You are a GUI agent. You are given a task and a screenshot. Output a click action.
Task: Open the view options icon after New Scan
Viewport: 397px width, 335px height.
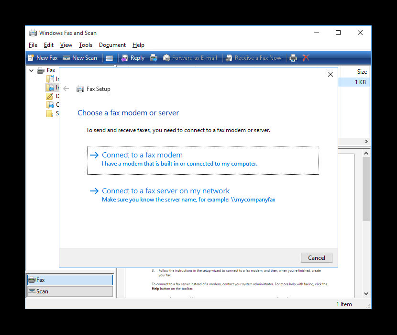coord(110,57)
